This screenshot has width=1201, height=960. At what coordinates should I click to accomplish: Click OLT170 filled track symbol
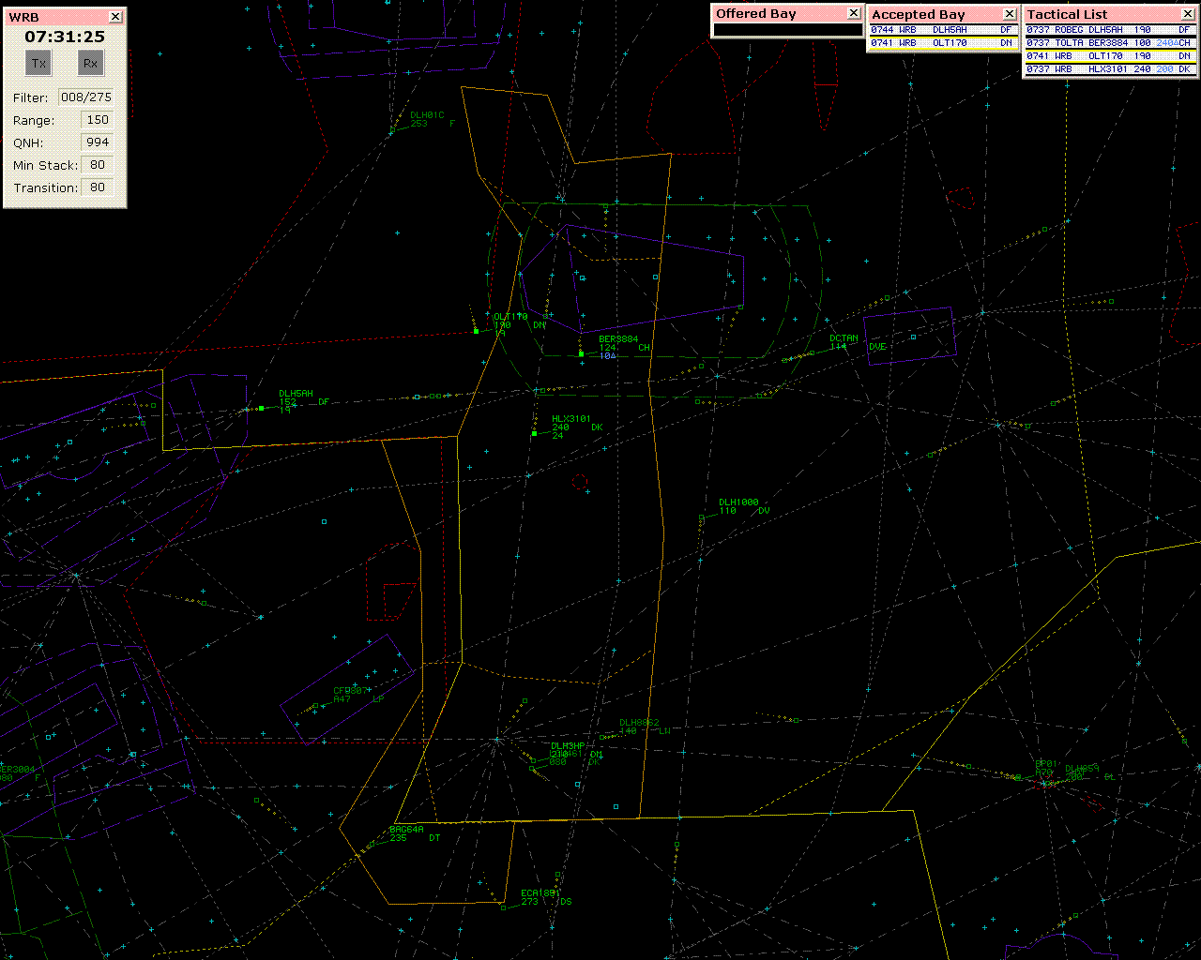click(x=477, y=331)
